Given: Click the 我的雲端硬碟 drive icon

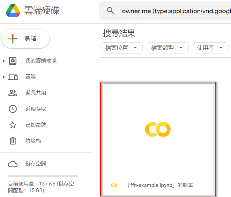Looking at the screenshot, I should (13, 61).
